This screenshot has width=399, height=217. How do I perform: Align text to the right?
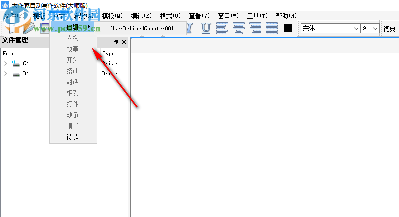click(255, 28)
